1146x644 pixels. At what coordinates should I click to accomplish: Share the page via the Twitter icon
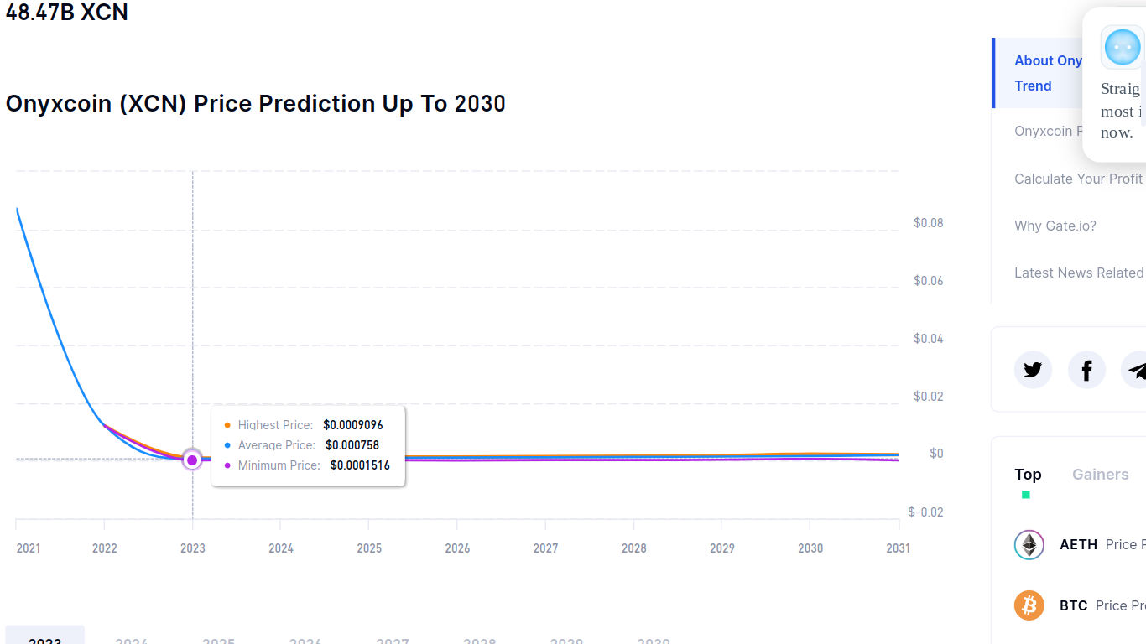click(x=1033, y=370)
